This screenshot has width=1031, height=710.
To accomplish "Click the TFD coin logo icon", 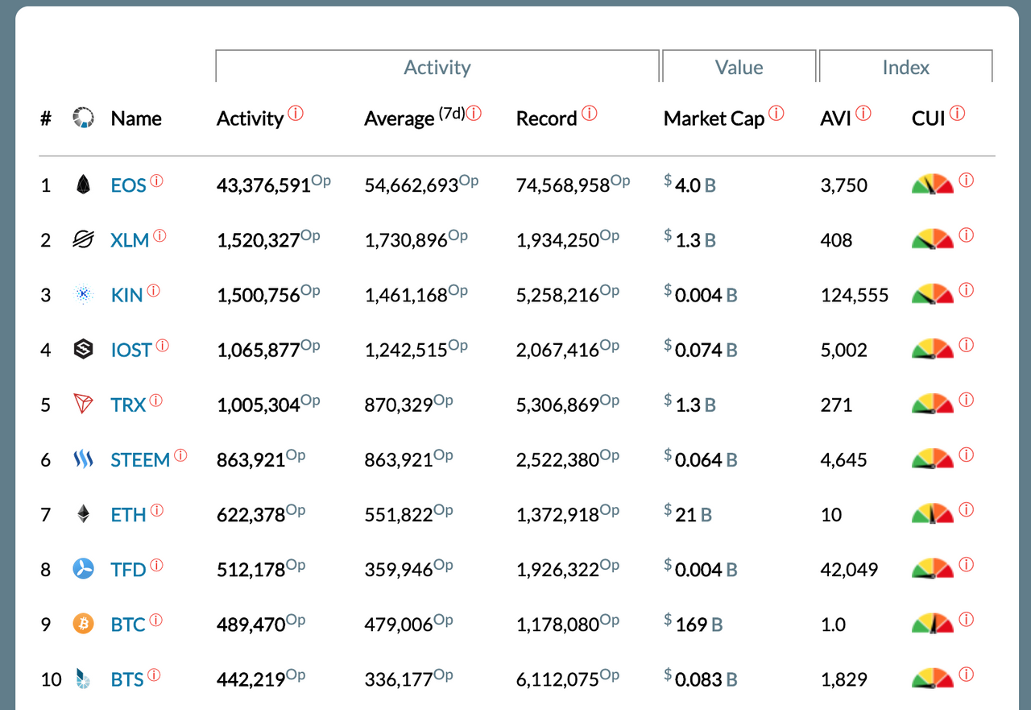I will coord(83,569).
